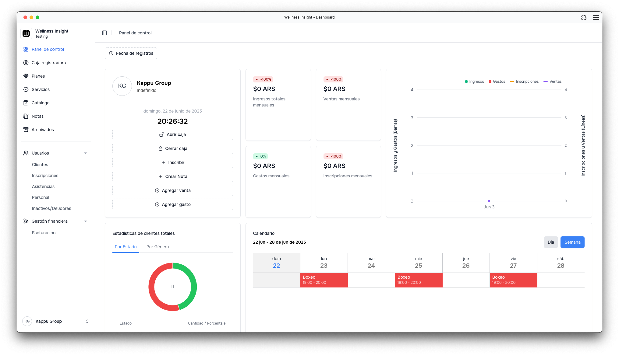
Task: Toggle Ingresos series in chart legend
Action: point(474,82)
